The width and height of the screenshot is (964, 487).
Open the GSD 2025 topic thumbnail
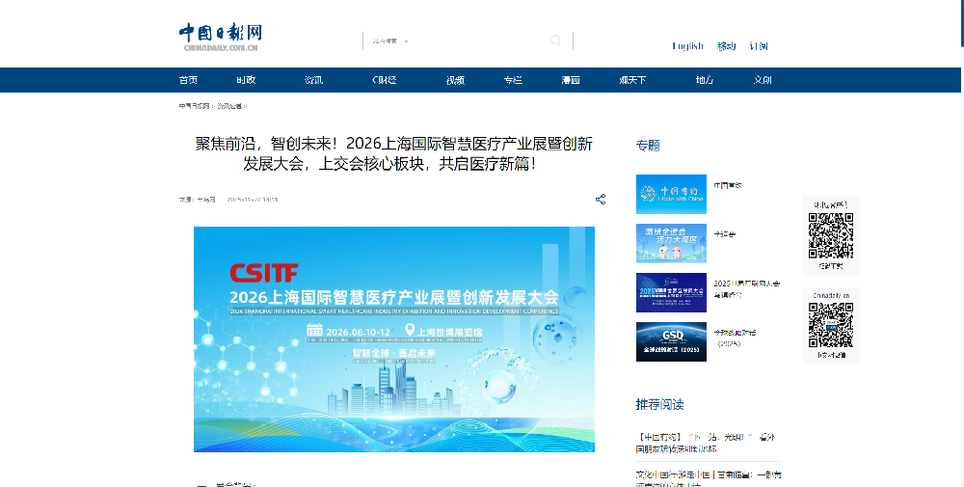(671, 341)
